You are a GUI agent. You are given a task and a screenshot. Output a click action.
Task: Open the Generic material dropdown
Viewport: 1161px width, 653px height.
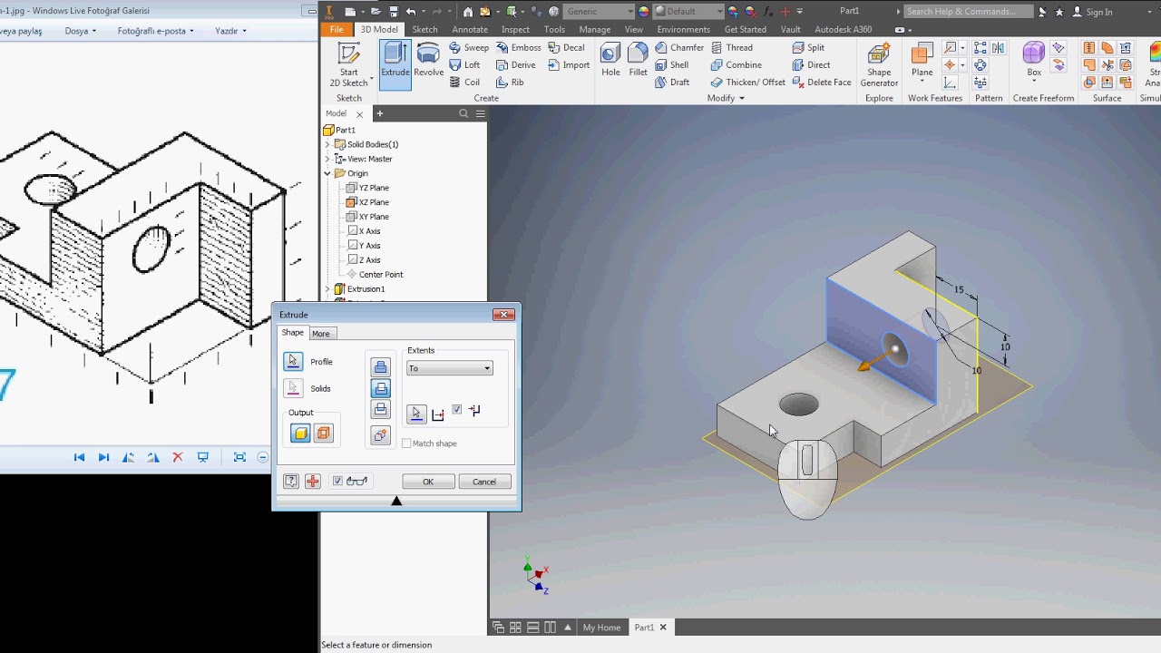pos(599,12)
